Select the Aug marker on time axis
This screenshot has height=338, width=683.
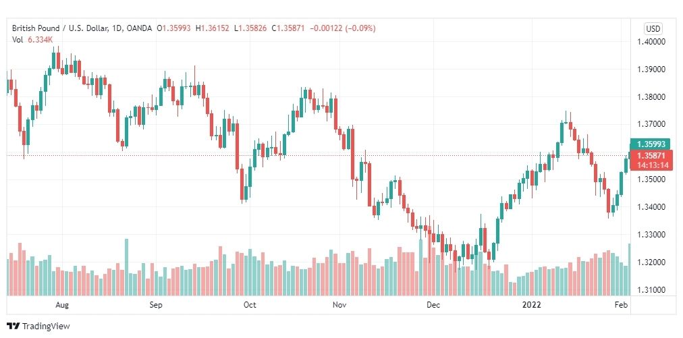62,305
